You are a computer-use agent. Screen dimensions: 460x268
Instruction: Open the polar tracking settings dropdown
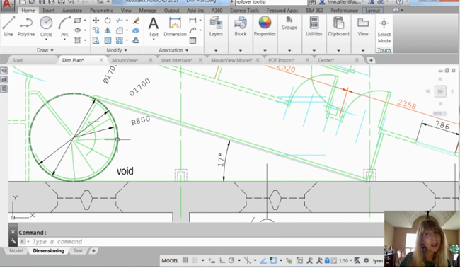(239, 260)
